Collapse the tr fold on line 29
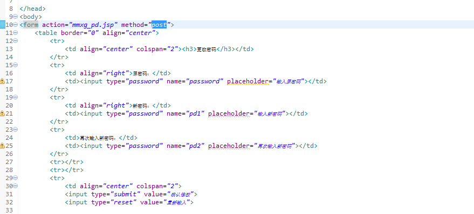This screenshot has width=474, height=214. tap(16, 178)
